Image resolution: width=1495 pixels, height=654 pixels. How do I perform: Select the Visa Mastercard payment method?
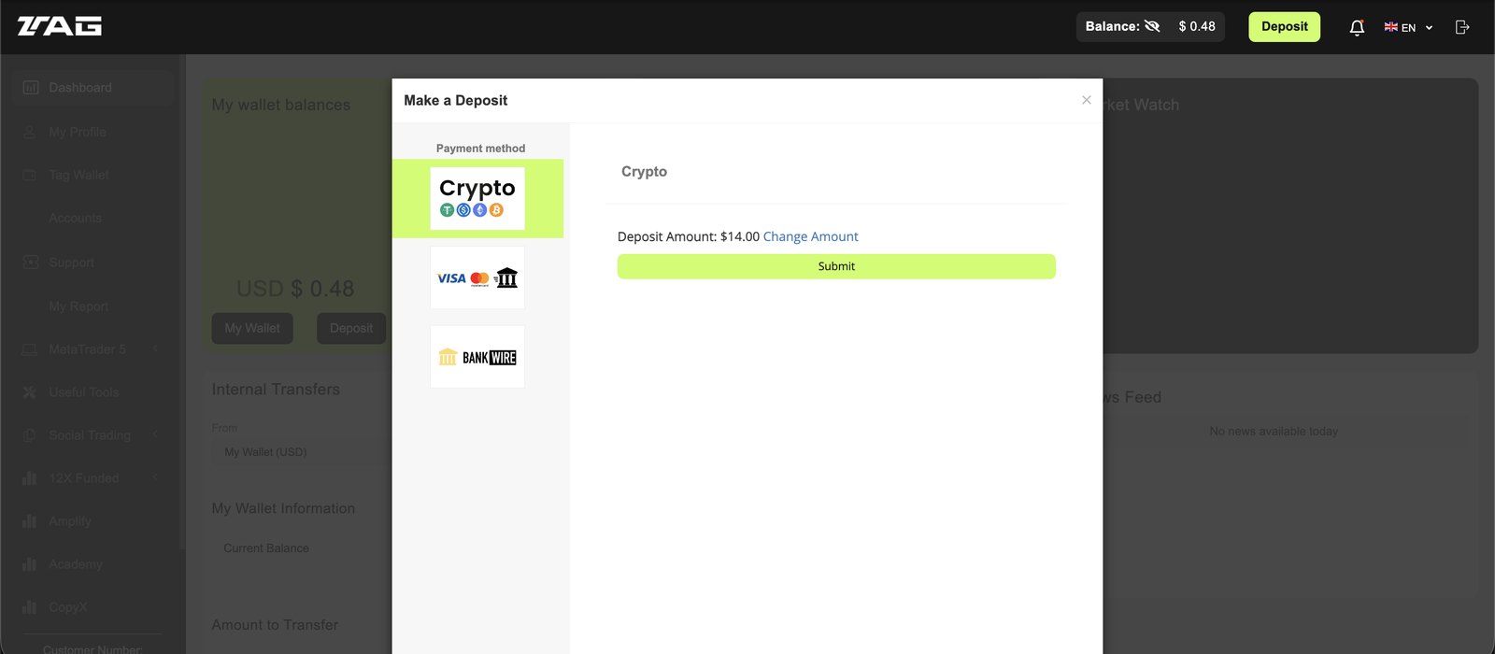click(477, 277)
